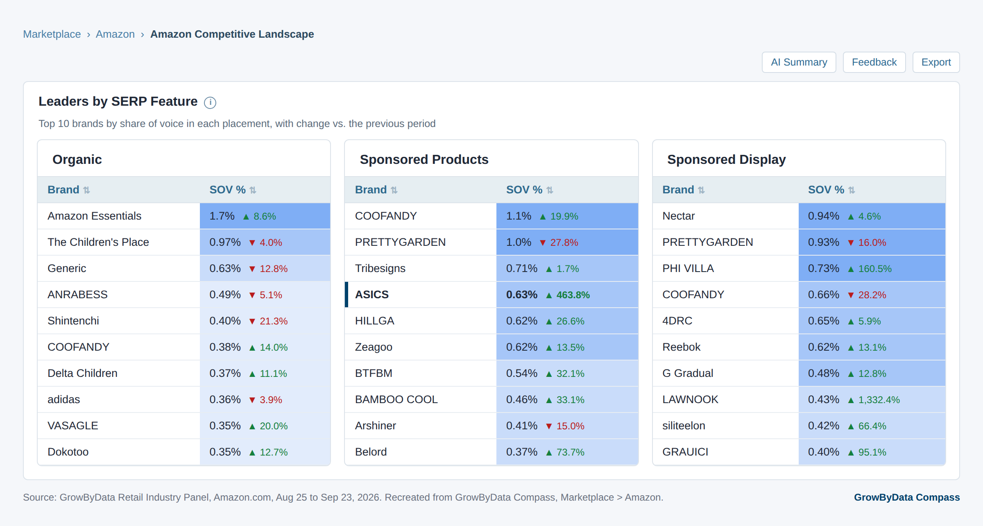
Task: Sort Sponsored Products by SOV % sort icon
Action: point(550,190)
